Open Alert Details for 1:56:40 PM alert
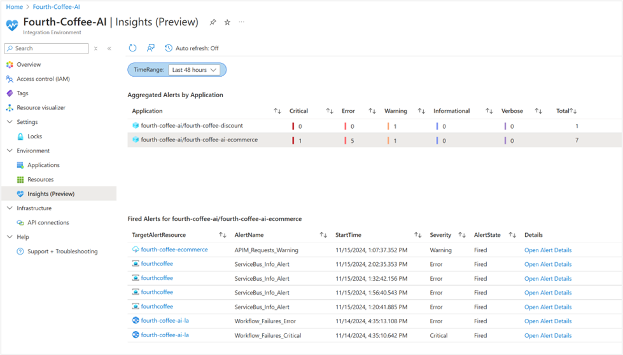 coord(548,293)
